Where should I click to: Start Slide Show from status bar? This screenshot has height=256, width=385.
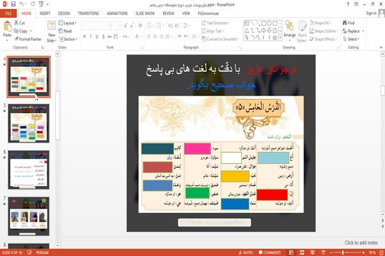(323, 253)
